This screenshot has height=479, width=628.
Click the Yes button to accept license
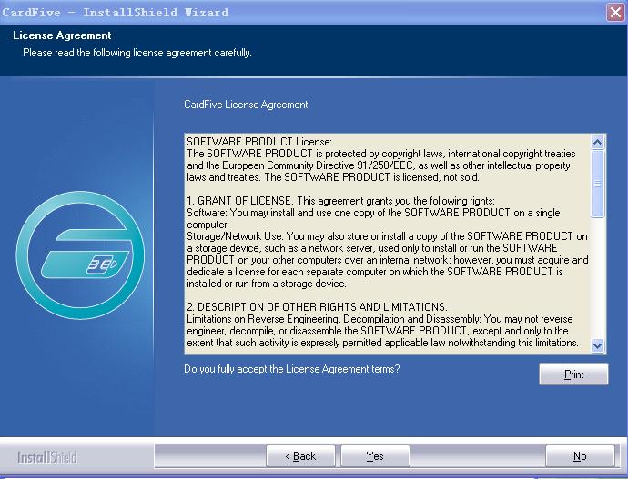[x=375, y=455]
